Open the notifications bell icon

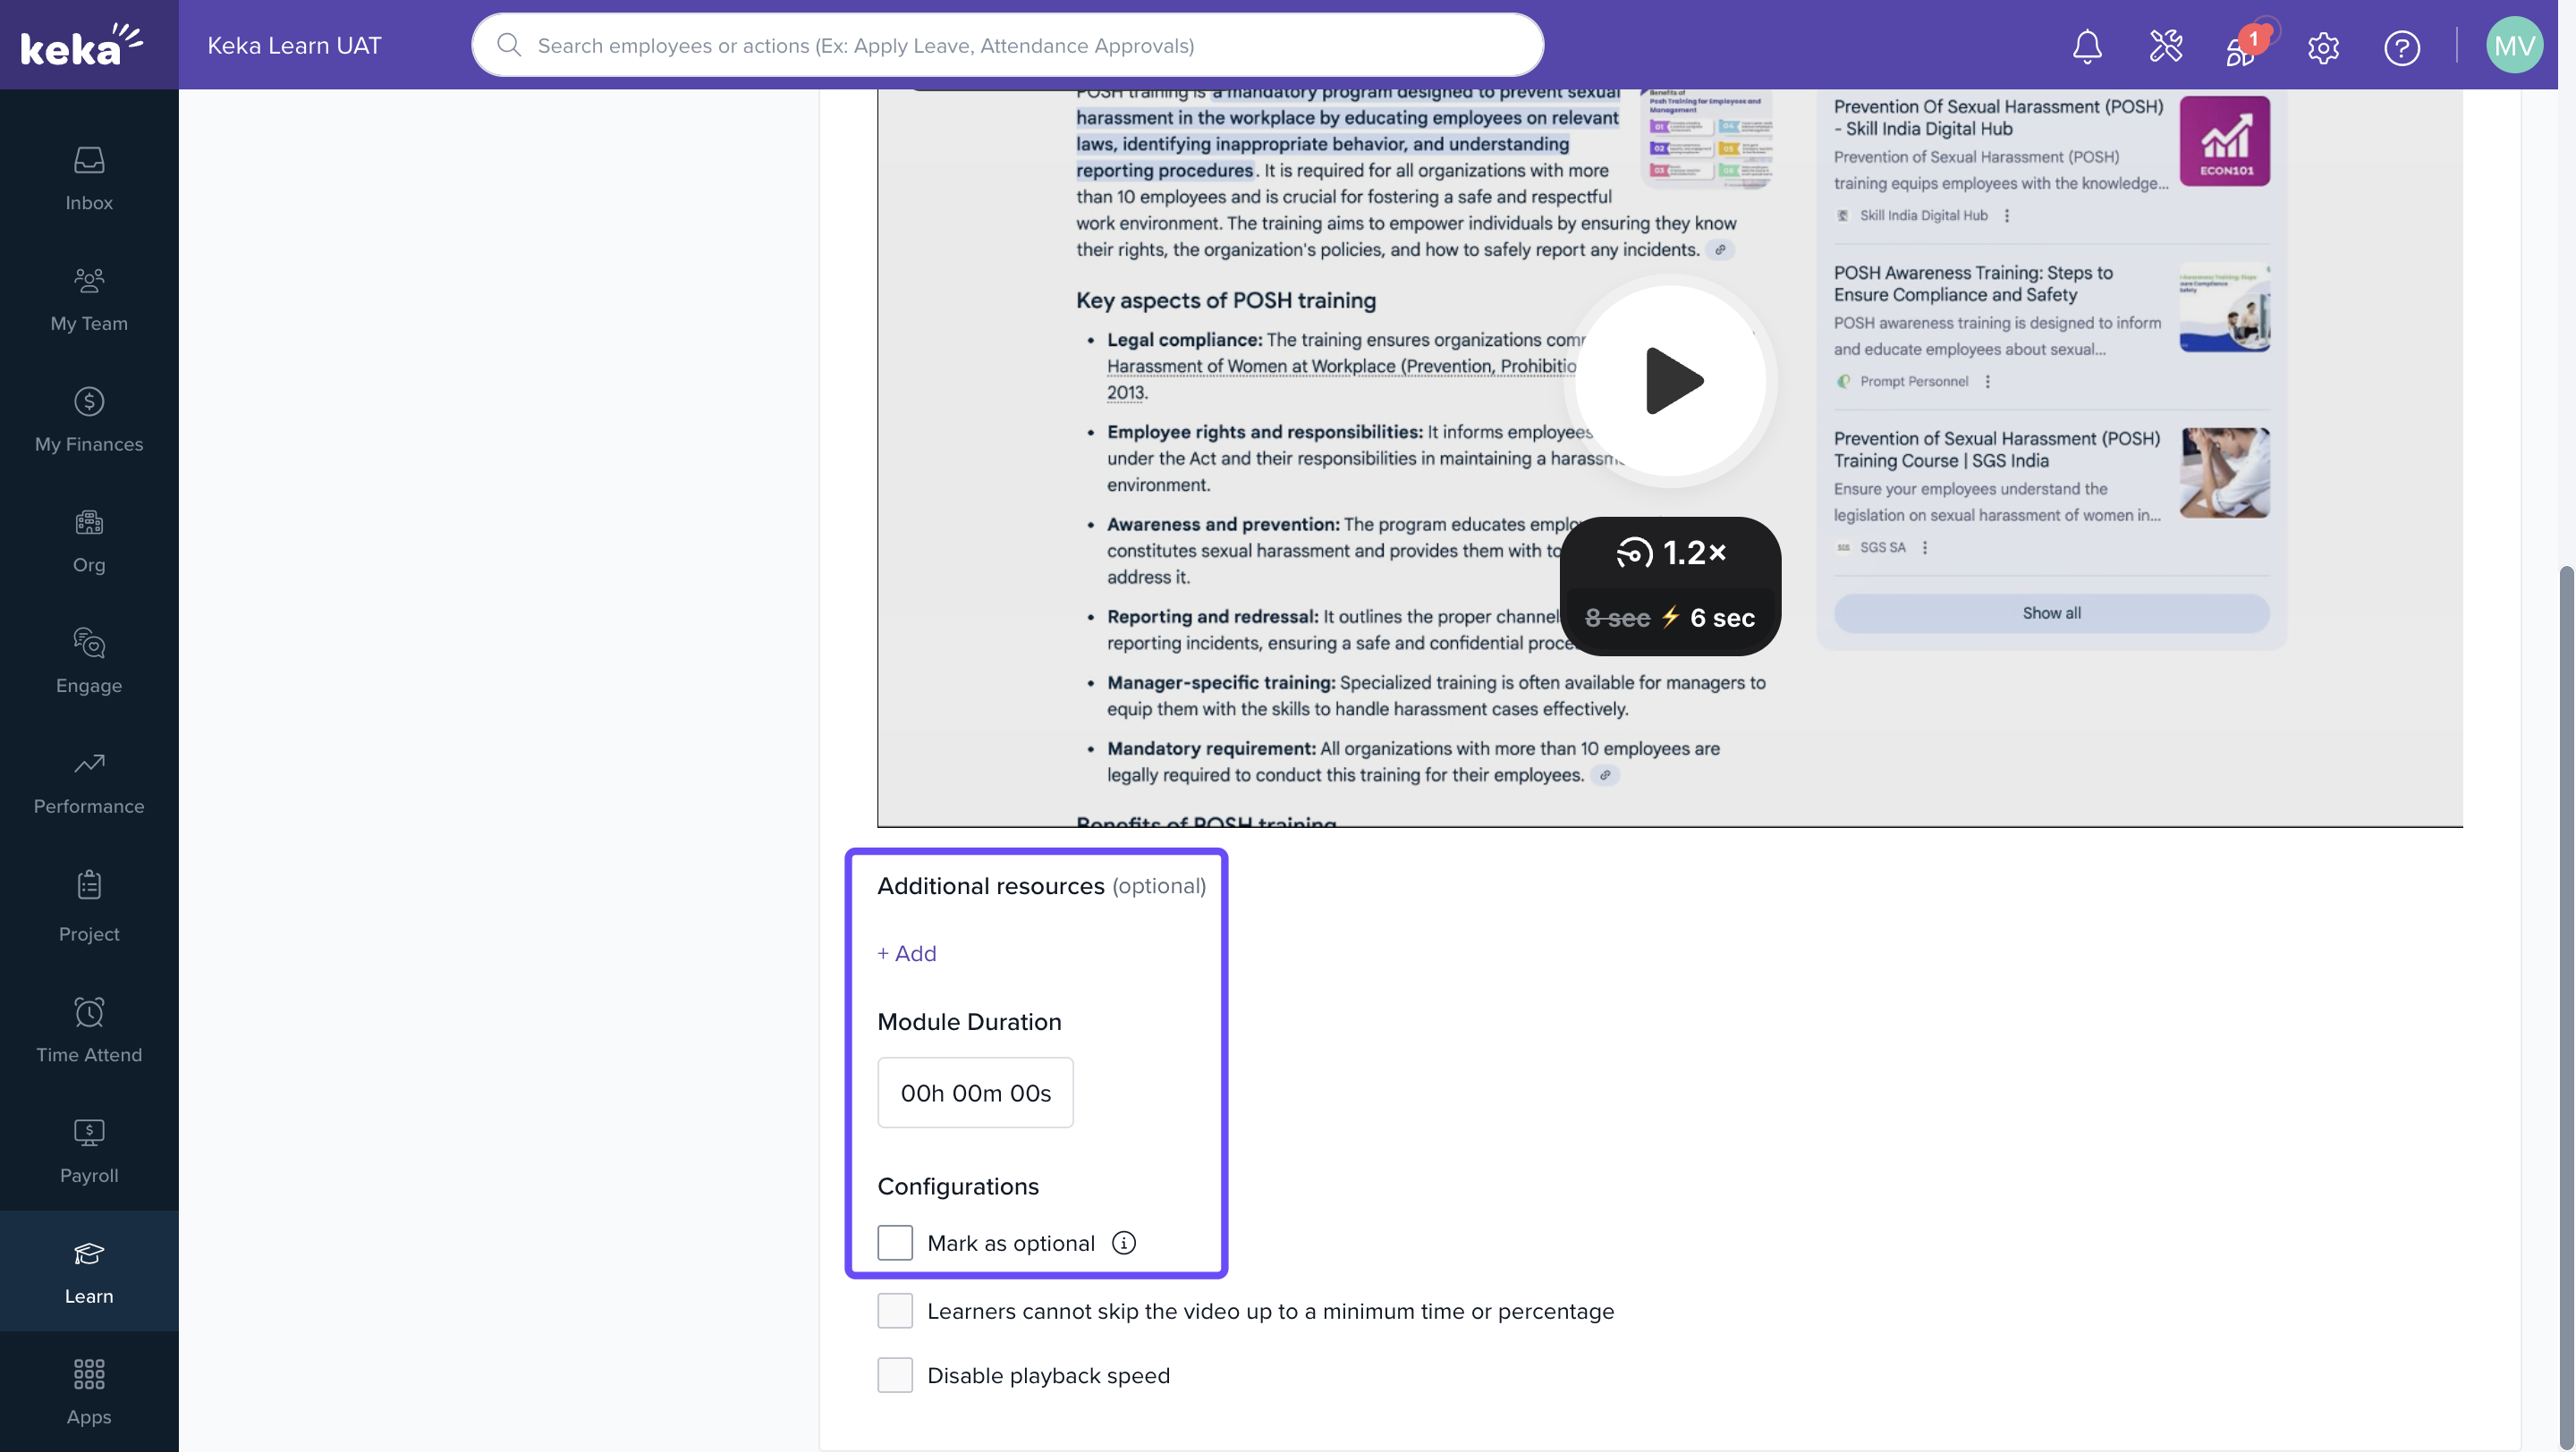(2087, 46)
